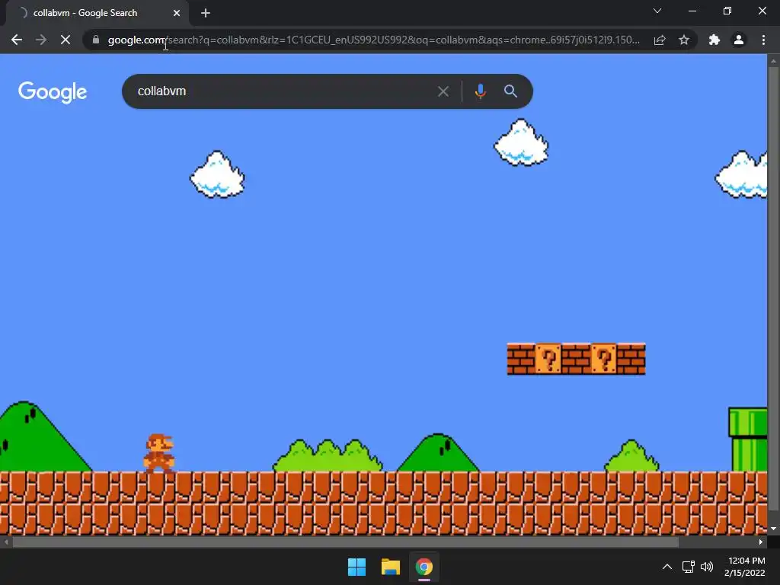Open the volume tray icon
780x585 pixels.
706,567
